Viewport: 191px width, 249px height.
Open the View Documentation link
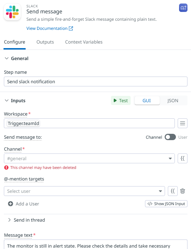(50, 28)
